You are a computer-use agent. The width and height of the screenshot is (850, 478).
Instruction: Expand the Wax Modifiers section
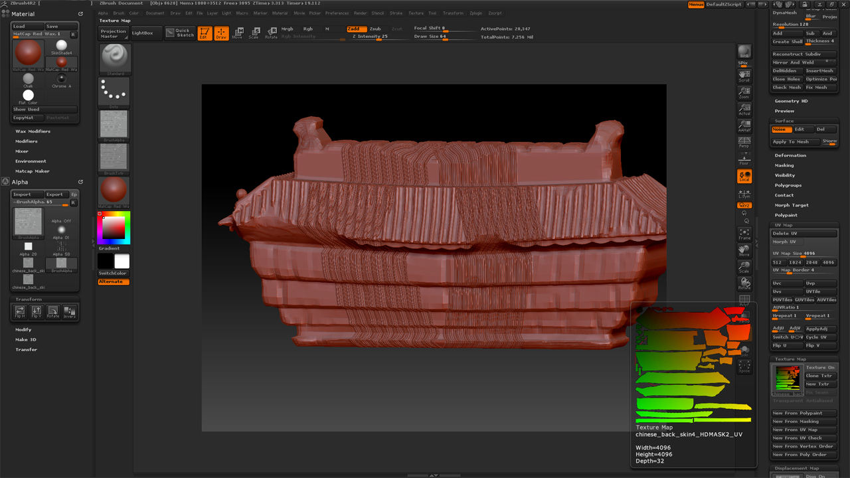(x=33, y=131)
